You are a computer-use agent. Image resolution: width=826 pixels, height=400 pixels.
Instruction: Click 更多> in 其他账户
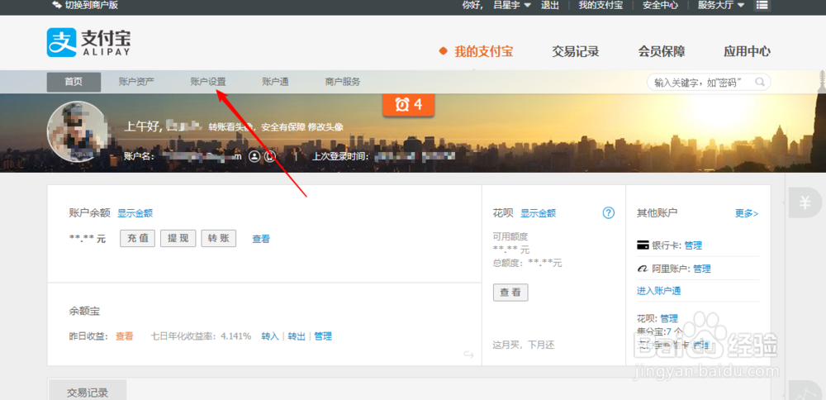click(x=747, y=213)
